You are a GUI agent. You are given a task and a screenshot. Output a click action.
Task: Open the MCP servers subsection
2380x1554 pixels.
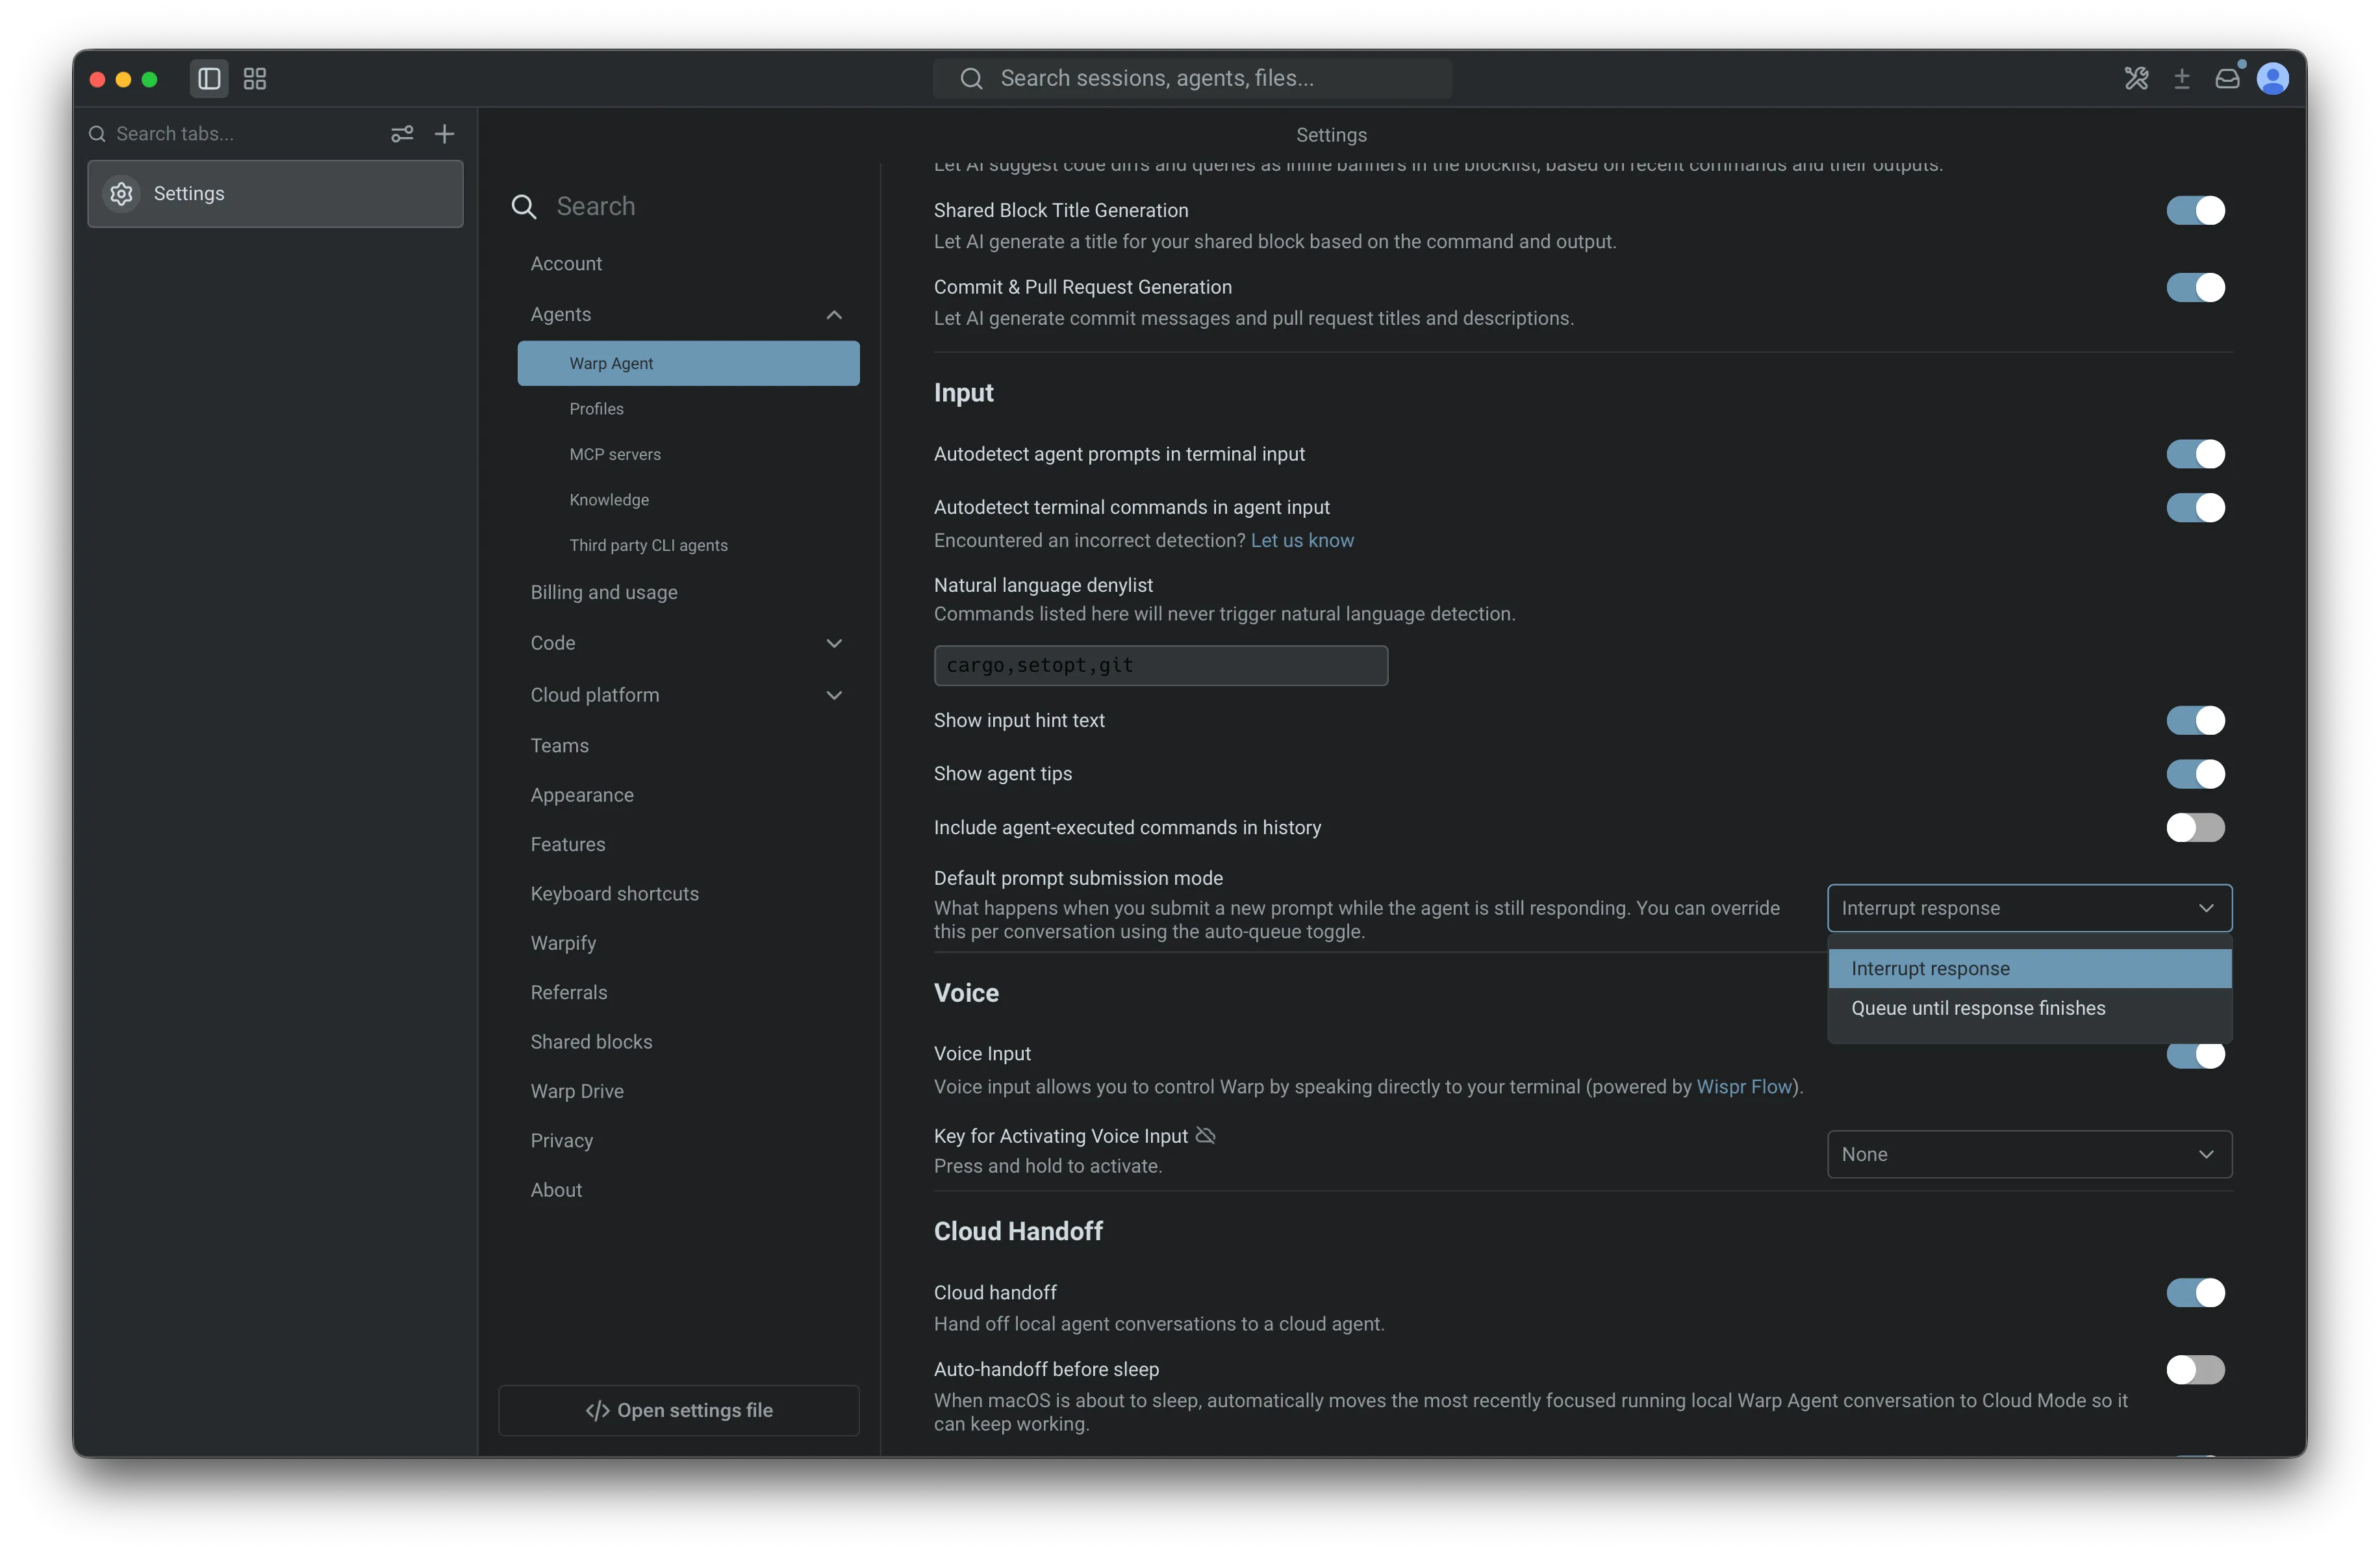click(615, 454)
